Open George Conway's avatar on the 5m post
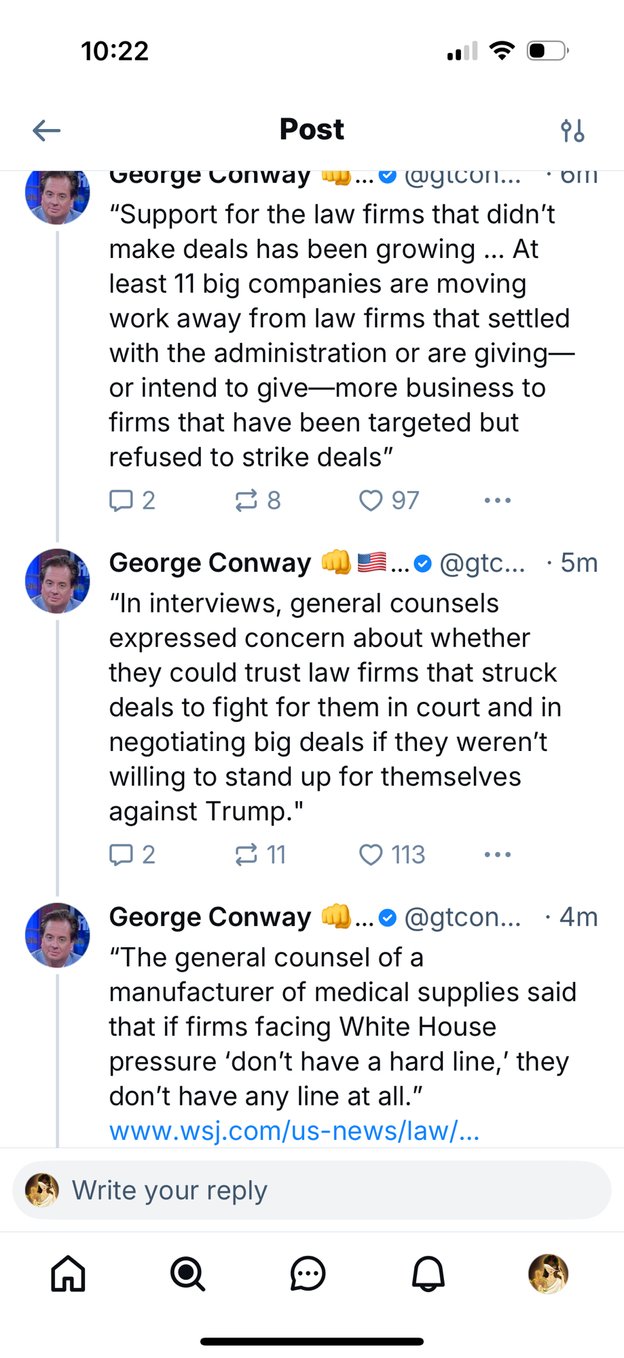Screen dimensions: 624x1358 58,581
